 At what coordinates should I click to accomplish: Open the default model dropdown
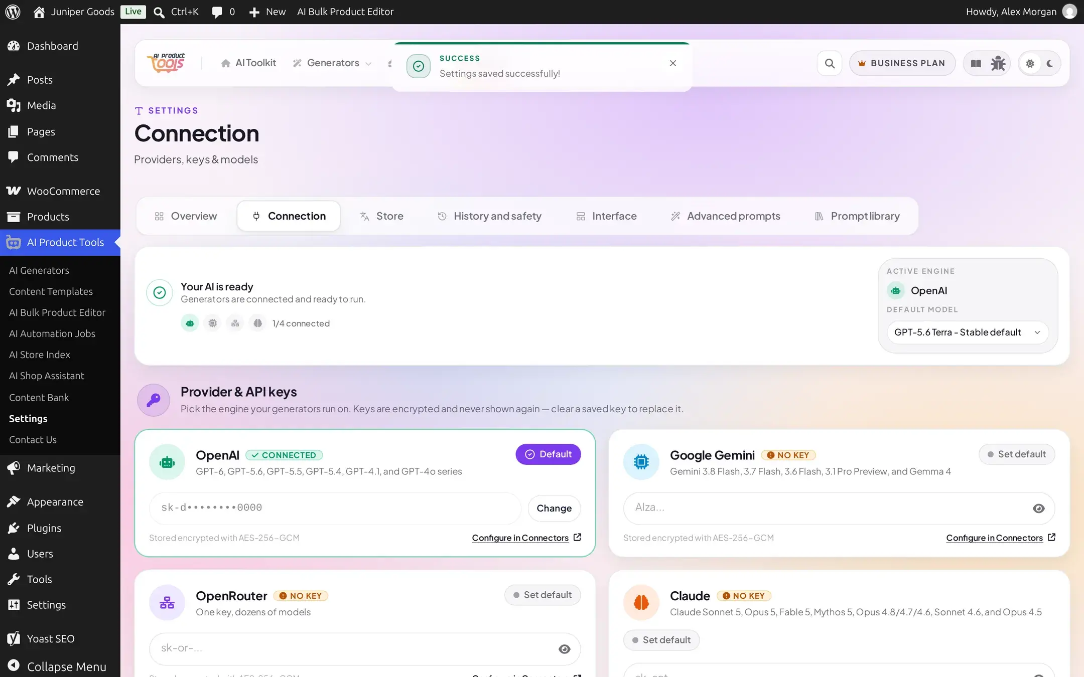(x=967, y=332)
